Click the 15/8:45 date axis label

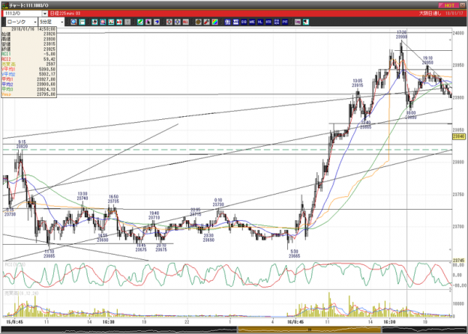tap(15, 322)
